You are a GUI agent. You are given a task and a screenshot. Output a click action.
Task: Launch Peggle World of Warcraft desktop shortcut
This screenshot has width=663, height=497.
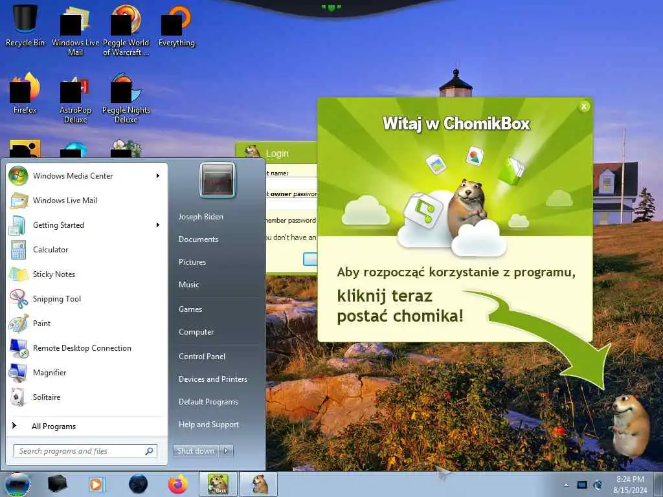pos(126,30)
